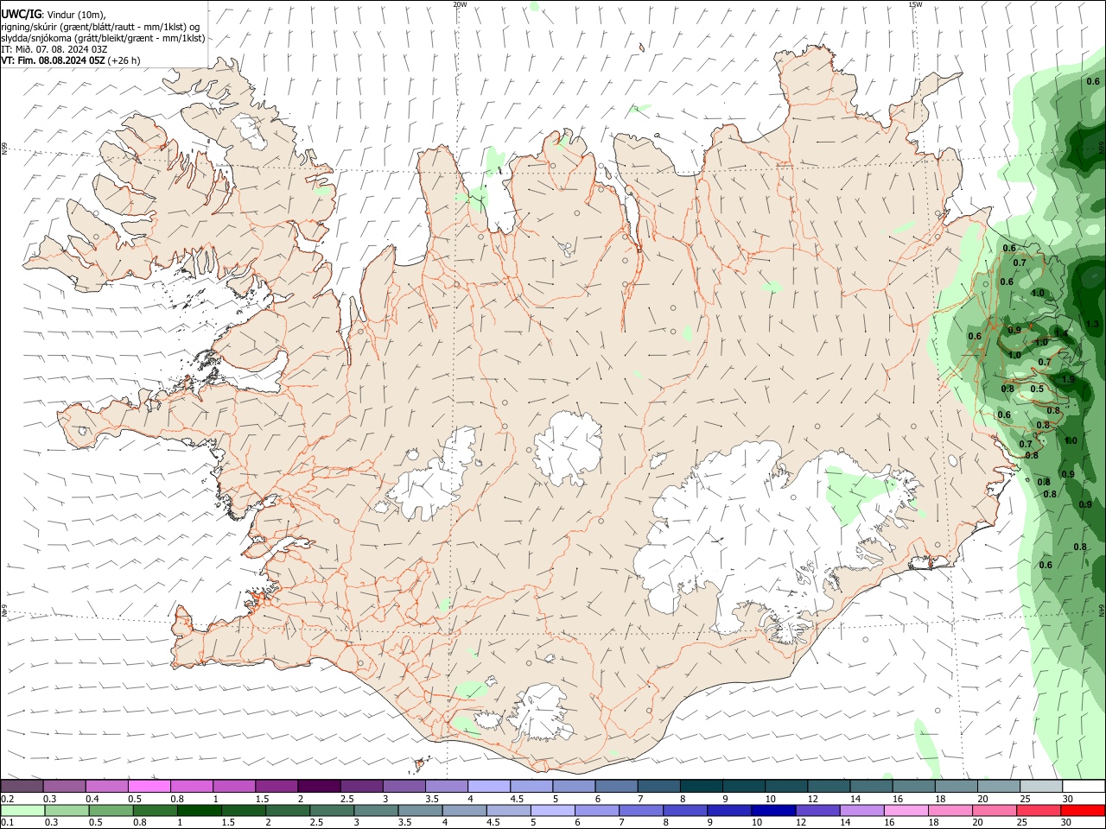Click the 3.5 label in the bottom legend row

point(407,823)
